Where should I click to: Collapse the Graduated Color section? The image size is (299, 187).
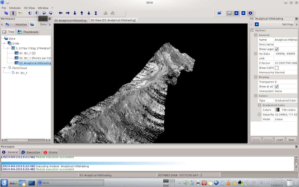[259, 105]
